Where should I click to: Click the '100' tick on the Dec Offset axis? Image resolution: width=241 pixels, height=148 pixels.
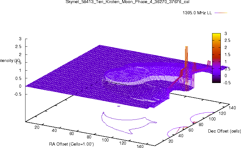pyautogui.click(x=212, y=119)
